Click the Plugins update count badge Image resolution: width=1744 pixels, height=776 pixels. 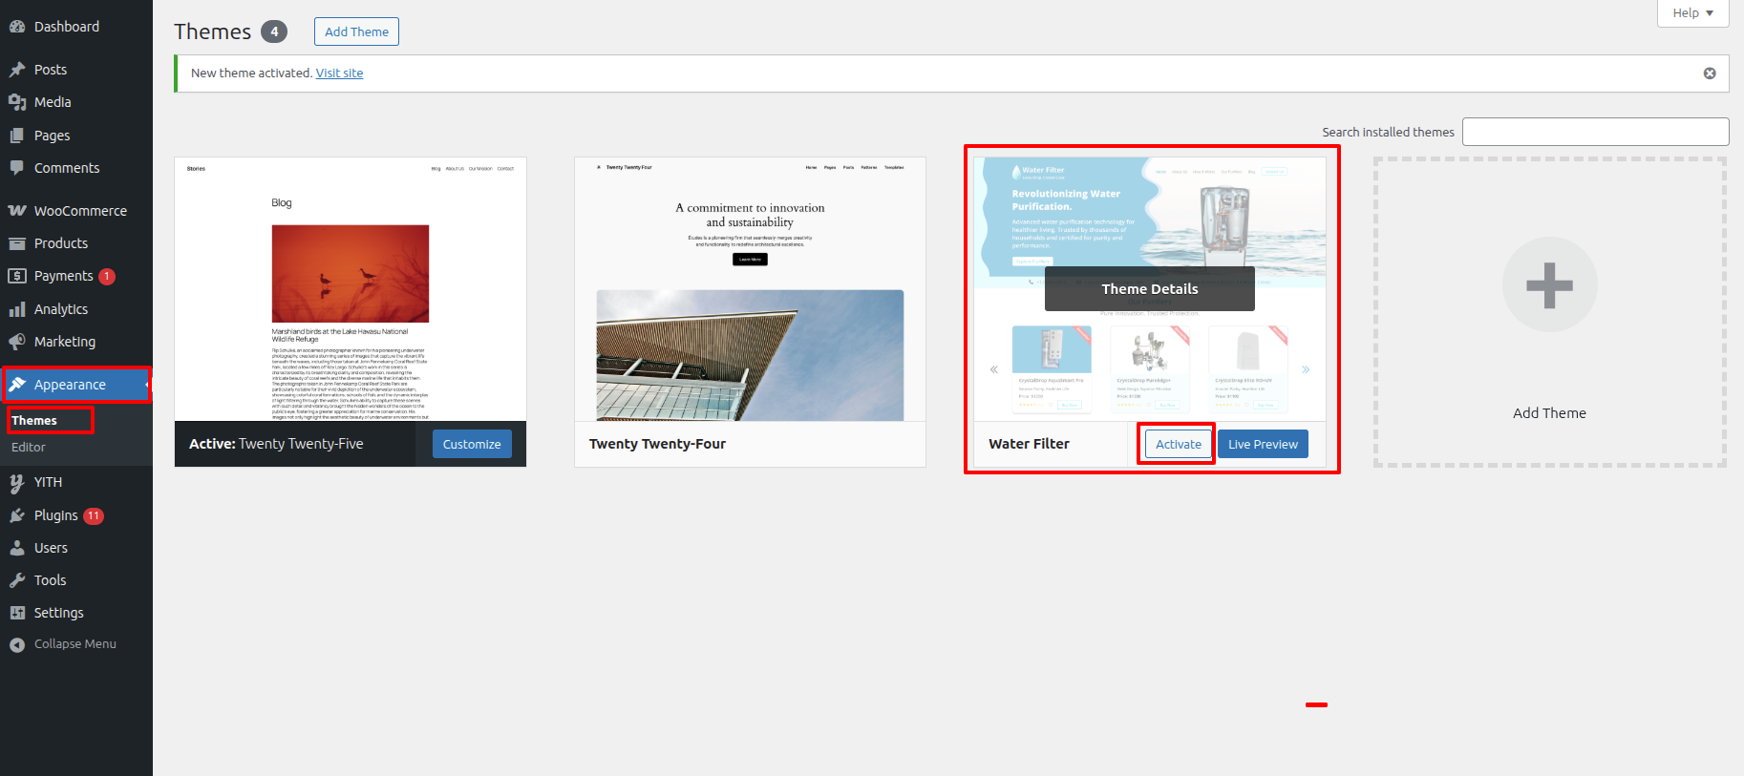point(94,515)
